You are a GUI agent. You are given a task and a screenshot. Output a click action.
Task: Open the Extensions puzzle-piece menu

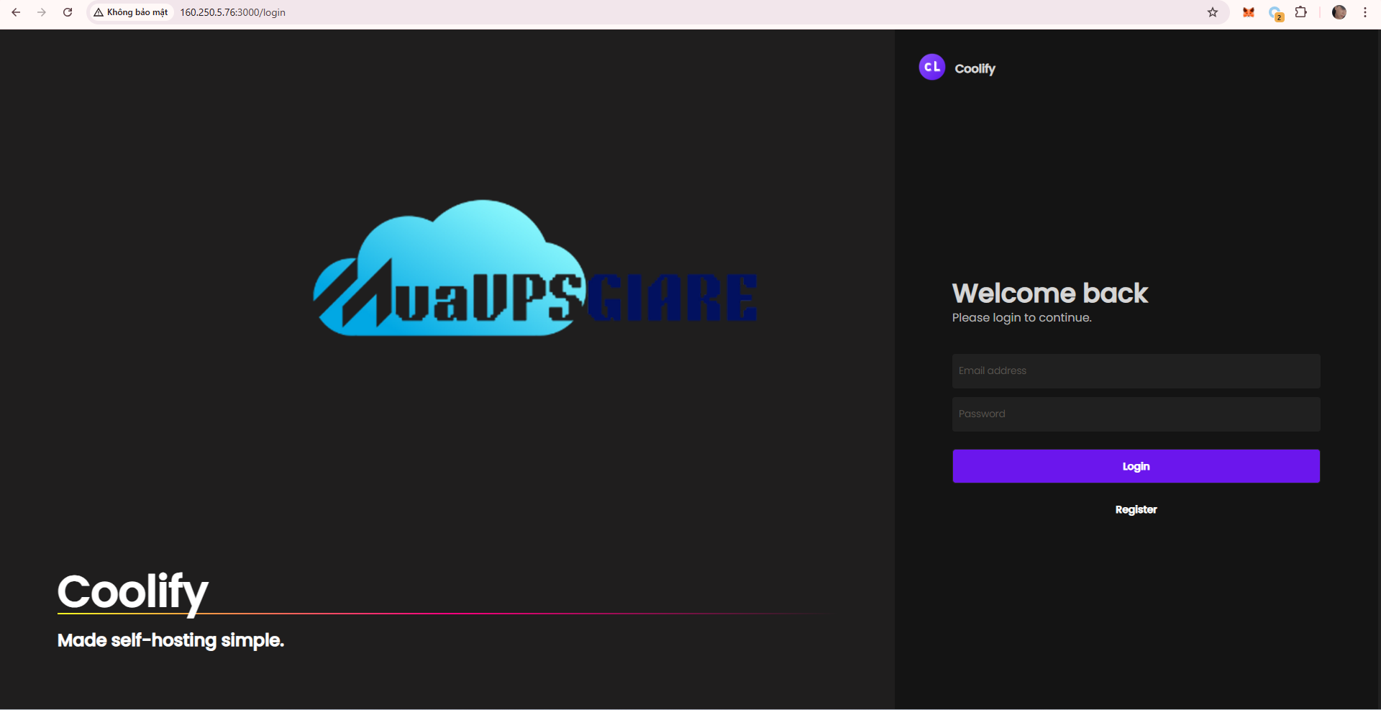coord(1301,12)
